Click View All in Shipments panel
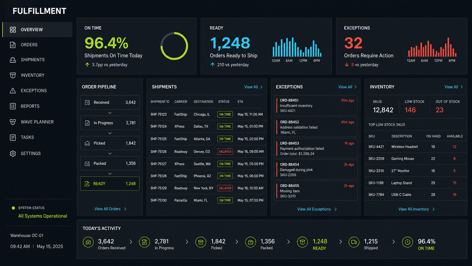472x266 pixels. click(x=253, y=87)
